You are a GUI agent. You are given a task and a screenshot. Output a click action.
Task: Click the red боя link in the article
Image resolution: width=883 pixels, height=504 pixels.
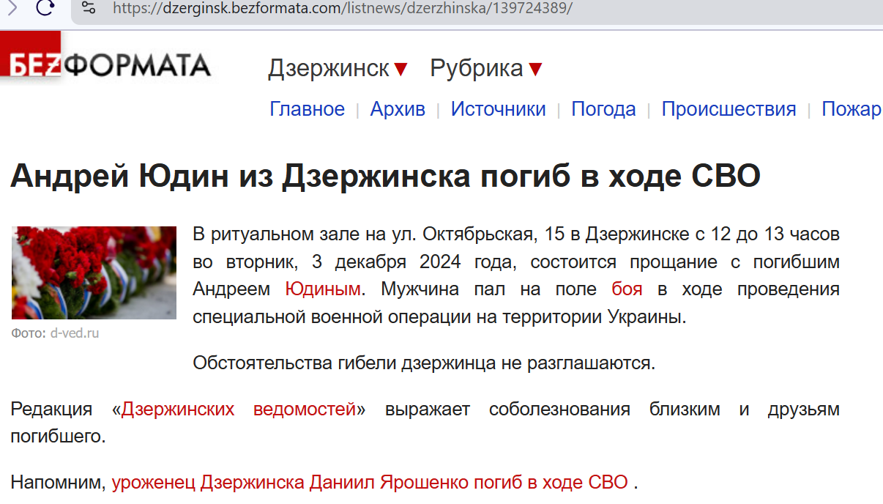point(627,289)
